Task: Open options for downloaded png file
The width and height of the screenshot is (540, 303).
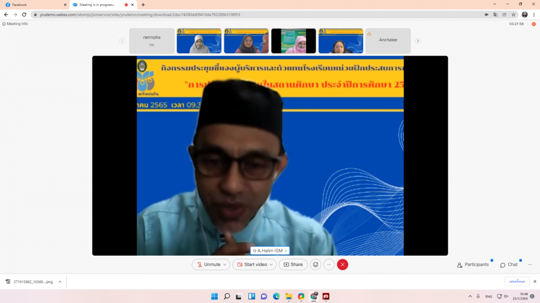Action: tap(59, 281)
